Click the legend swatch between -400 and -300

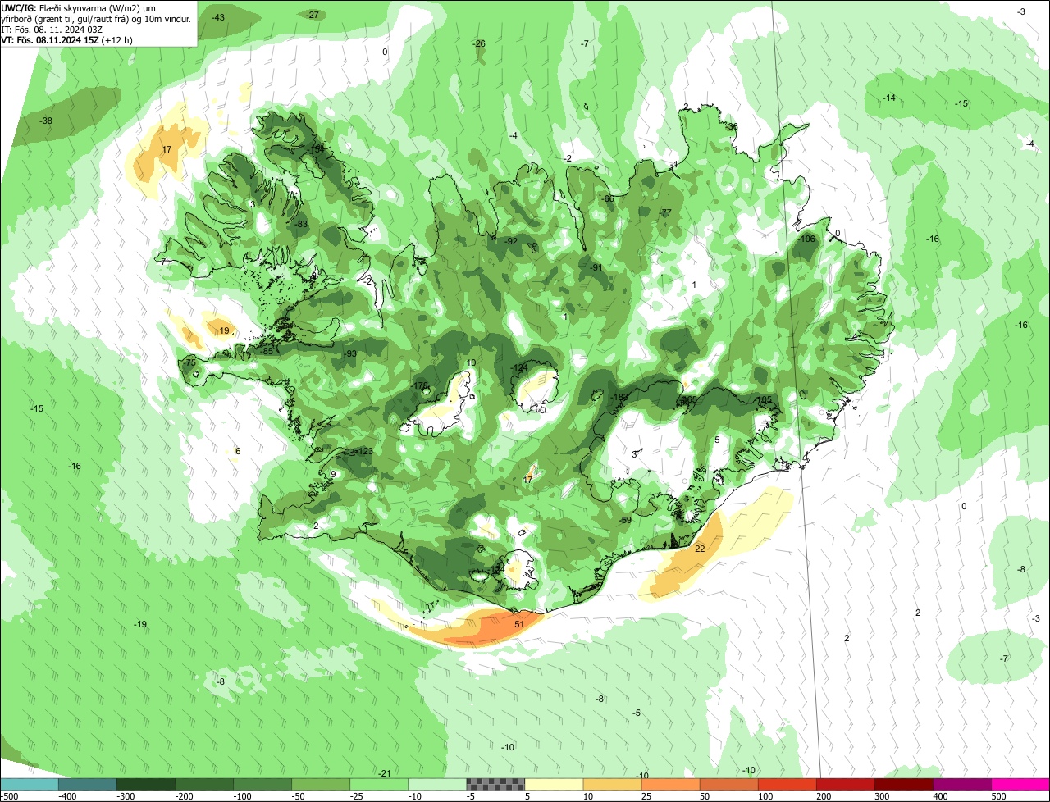click(88, 784)
